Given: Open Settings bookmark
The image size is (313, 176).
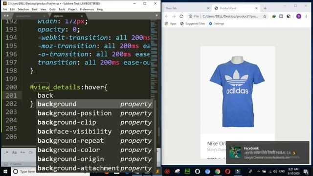Looking at the screenshot, I should (216, 23).
